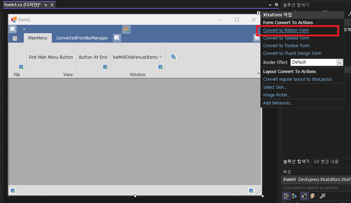Click the add ribbon page icon after ConvertedFromBarManager
Screen dimensions: 351x203
point(117,37)
